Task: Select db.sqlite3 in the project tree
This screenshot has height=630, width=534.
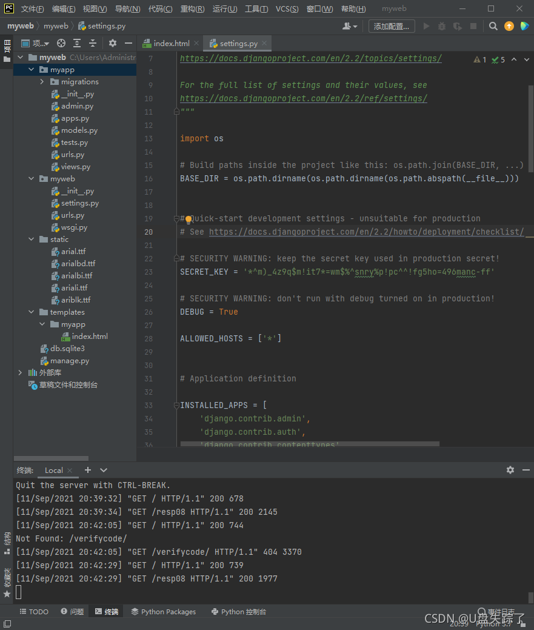Action: click(67, 348)
